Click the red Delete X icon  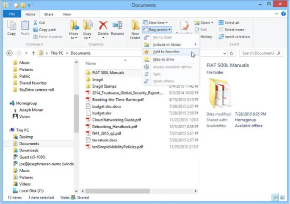103,25
